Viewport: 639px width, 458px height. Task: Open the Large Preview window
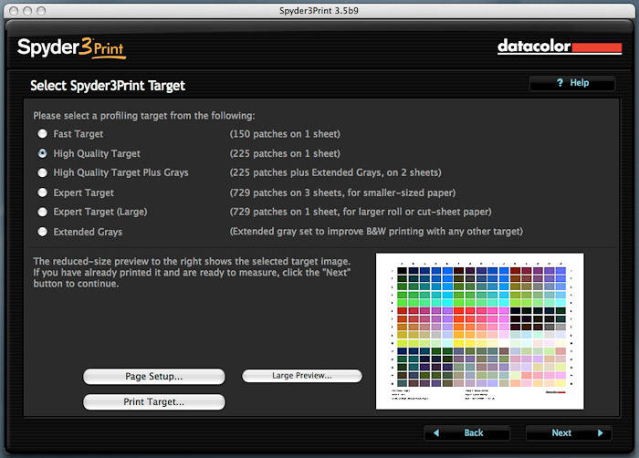point(301,375)
